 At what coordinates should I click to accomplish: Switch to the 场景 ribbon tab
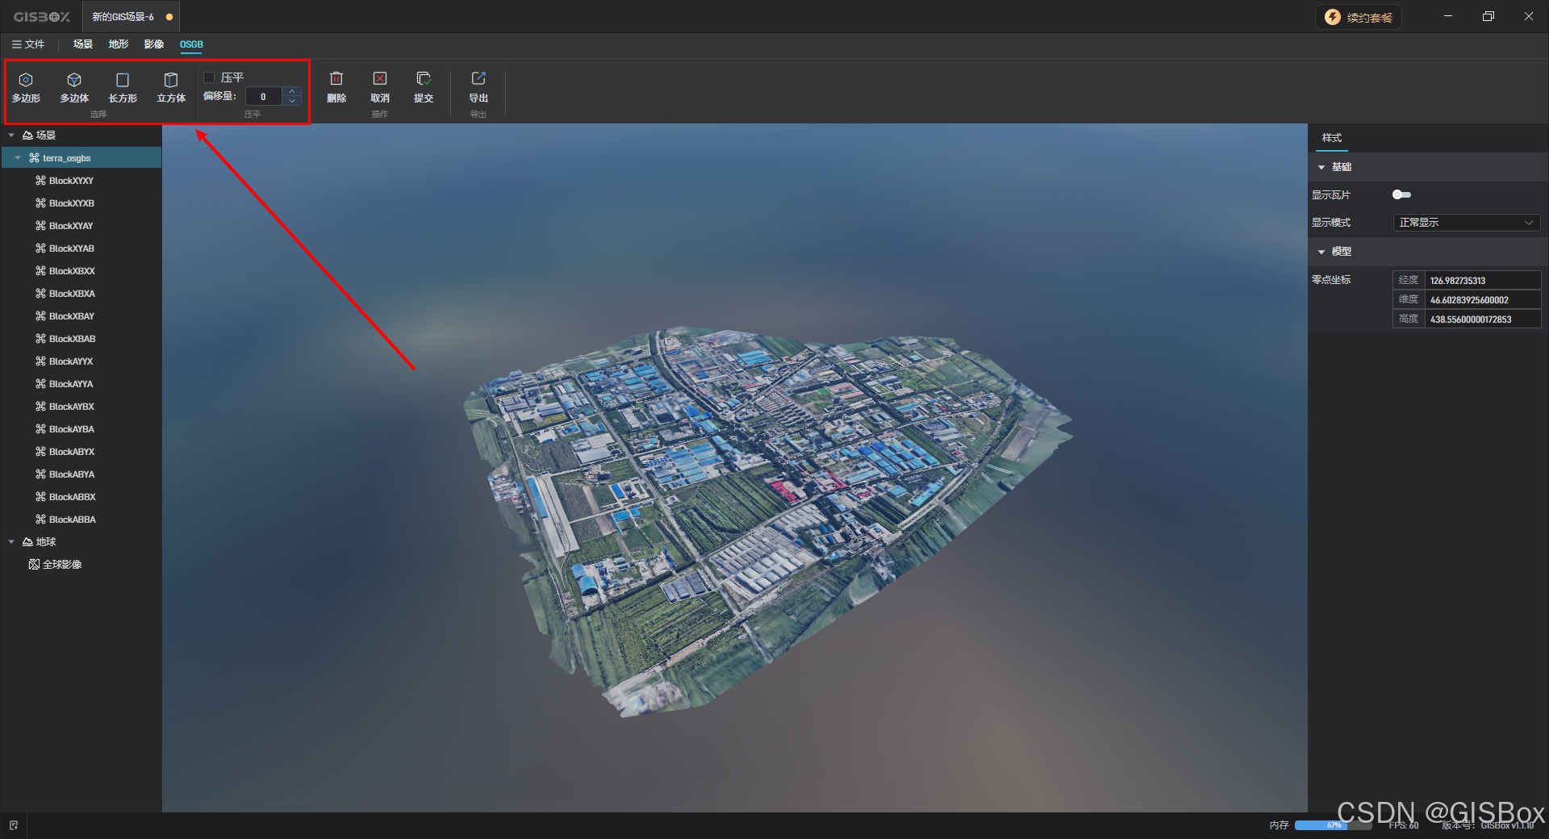83,44
